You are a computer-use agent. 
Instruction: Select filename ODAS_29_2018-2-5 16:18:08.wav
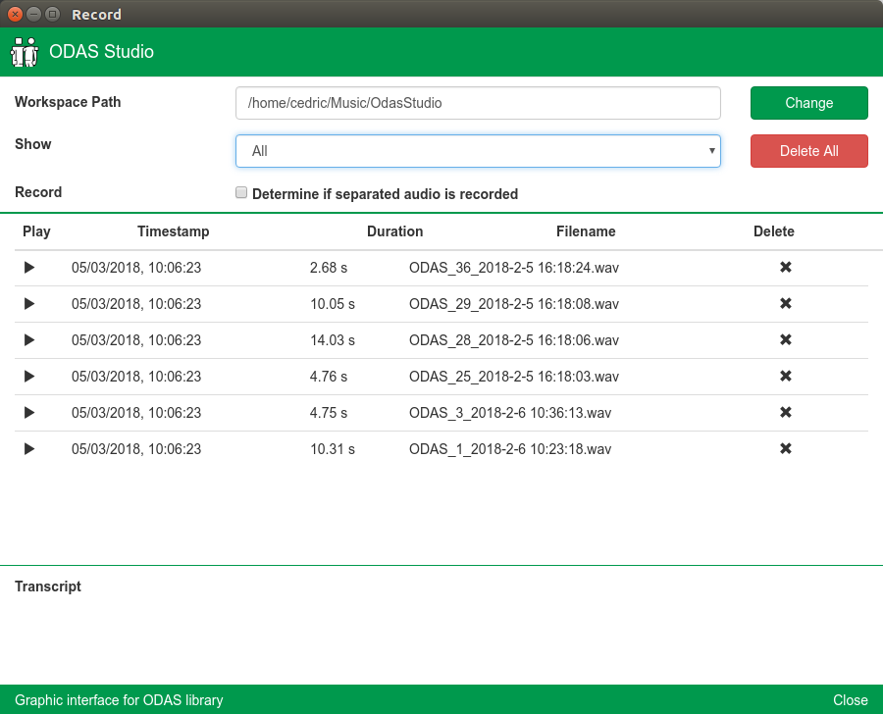(513, 304)
